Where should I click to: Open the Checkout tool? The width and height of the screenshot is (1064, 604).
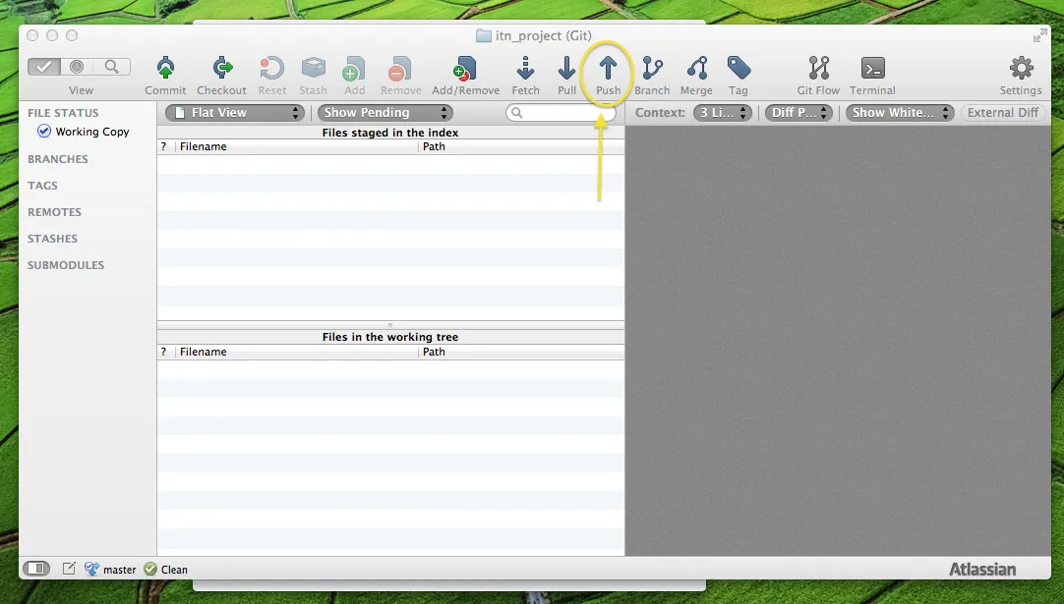point(221,69)
